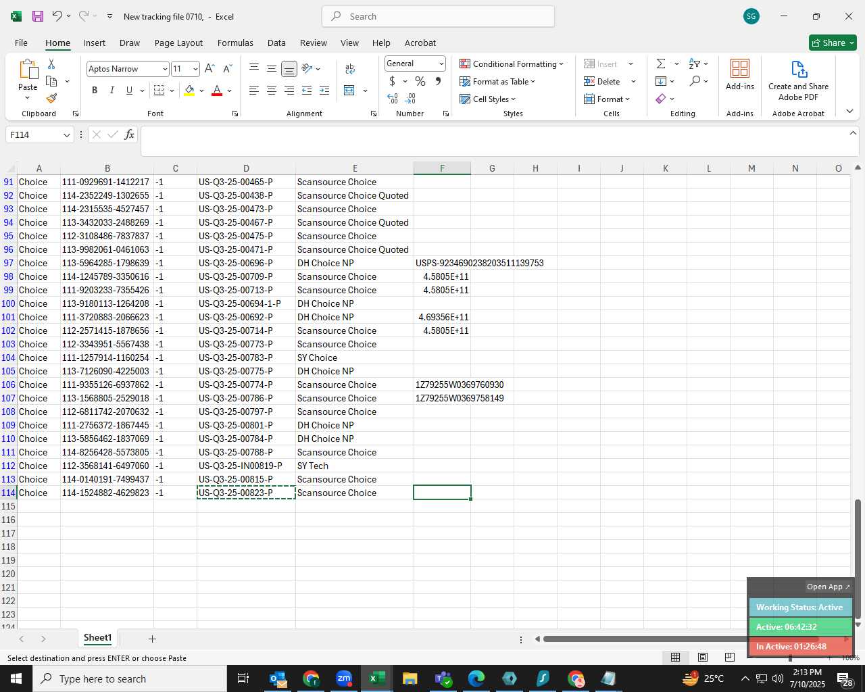
Task: Click Increase Indent icon
Action: pos(324,90)
